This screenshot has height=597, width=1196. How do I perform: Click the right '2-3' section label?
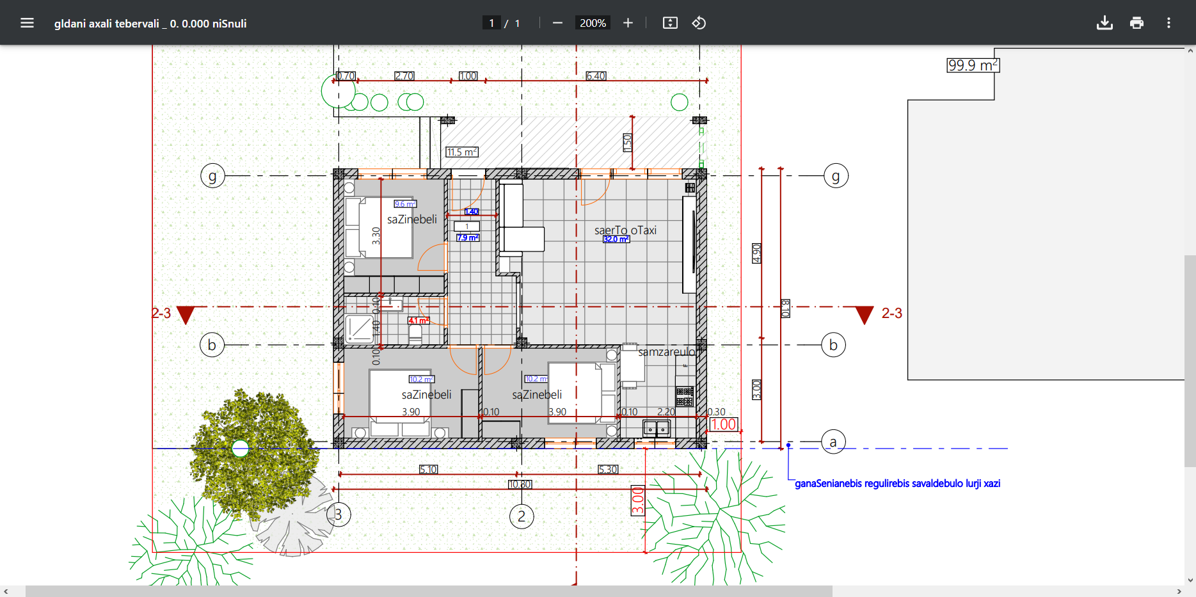click(892, 314)
